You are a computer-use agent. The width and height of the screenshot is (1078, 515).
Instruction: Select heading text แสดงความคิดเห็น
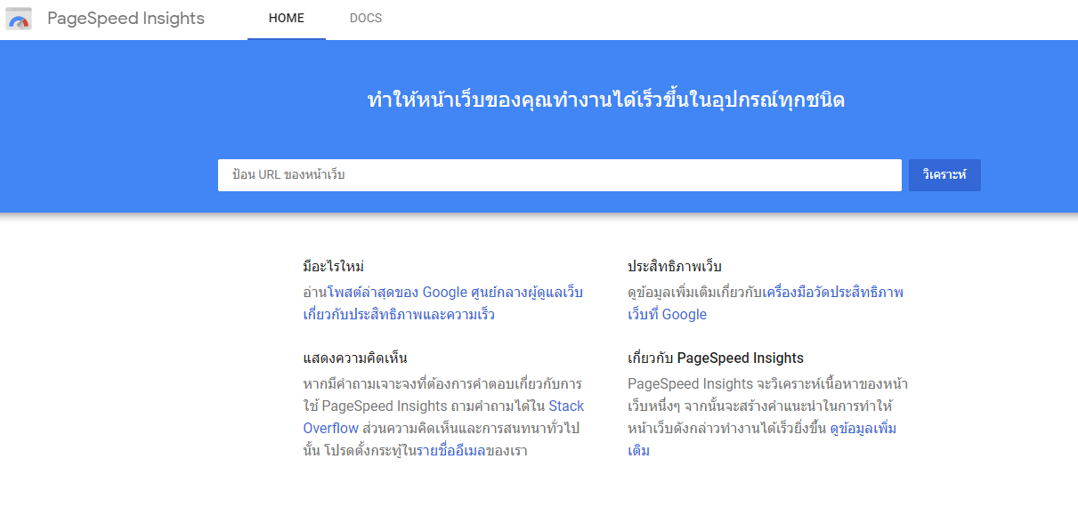coord(355,358)
